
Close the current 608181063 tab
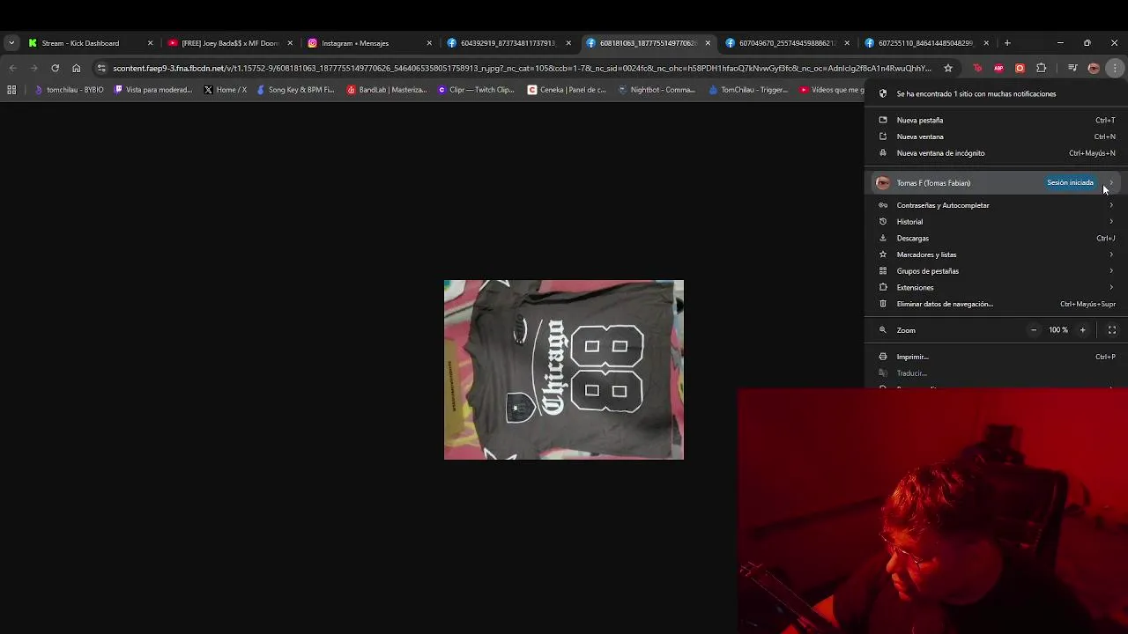point(708,42)
